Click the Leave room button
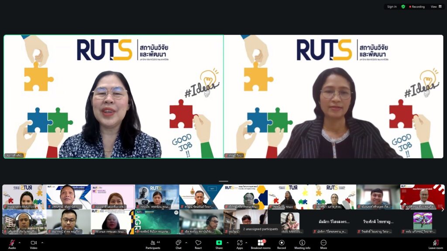Screen dimensions: 447x251 click(435, 244)
